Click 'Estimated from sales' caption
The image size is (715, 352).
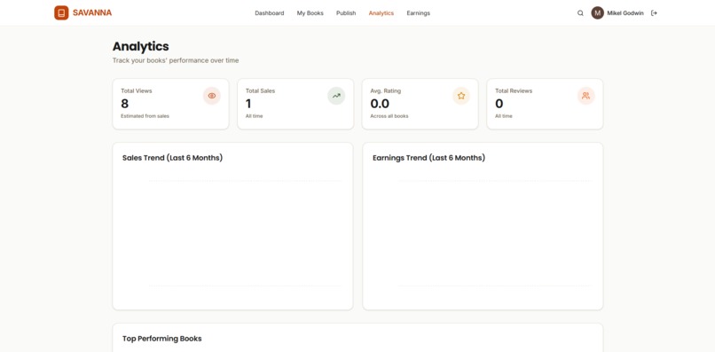click(145, 116)
